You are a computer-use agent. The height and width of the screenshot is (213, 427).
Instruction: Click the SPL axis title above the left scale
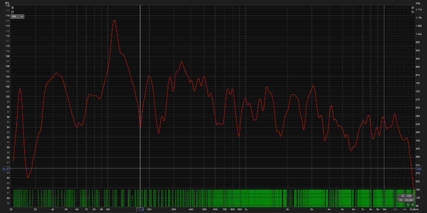pyautogui.click(x=7, y=3)
